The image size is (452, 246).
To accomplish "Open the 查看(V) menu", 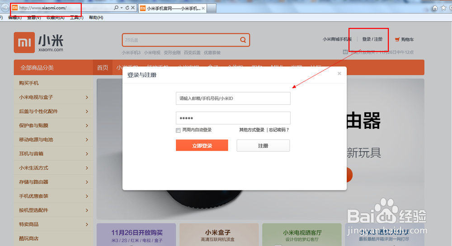I will tap(34, 18).
